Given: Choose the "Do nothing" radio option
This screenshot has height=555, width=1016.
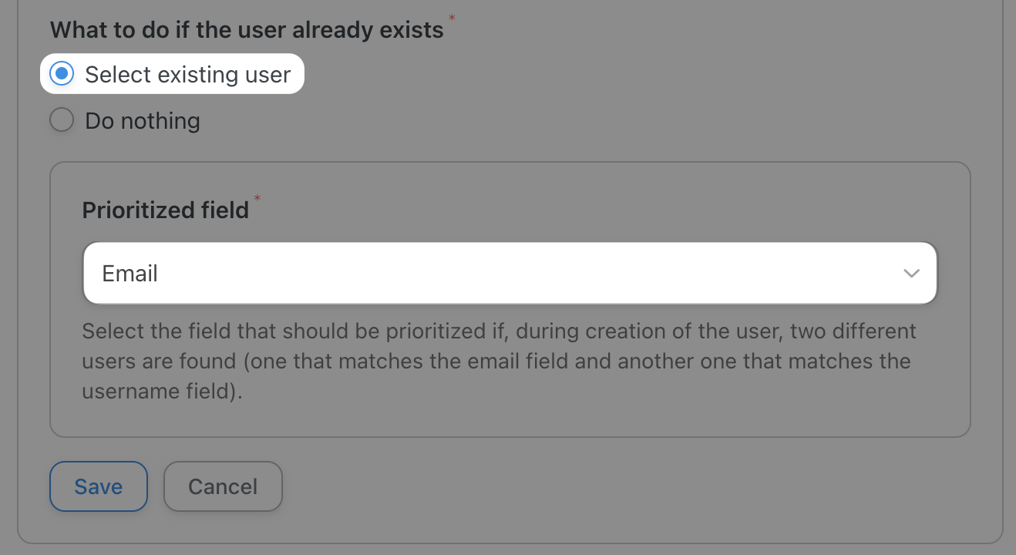Looking at the screenshot, I should coord(62,120).
